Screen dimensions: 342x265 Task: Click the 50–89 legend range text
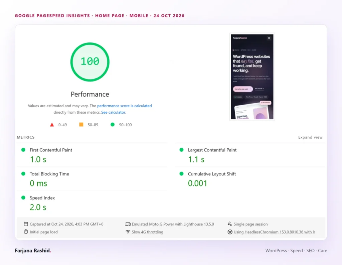point(93,125)
